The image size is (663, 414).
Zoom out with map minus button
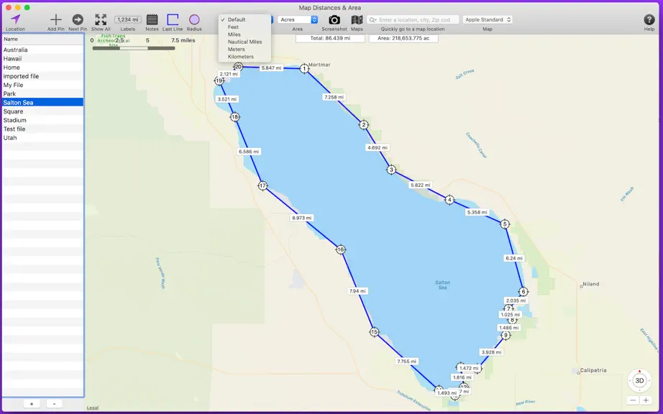point(633,400)
